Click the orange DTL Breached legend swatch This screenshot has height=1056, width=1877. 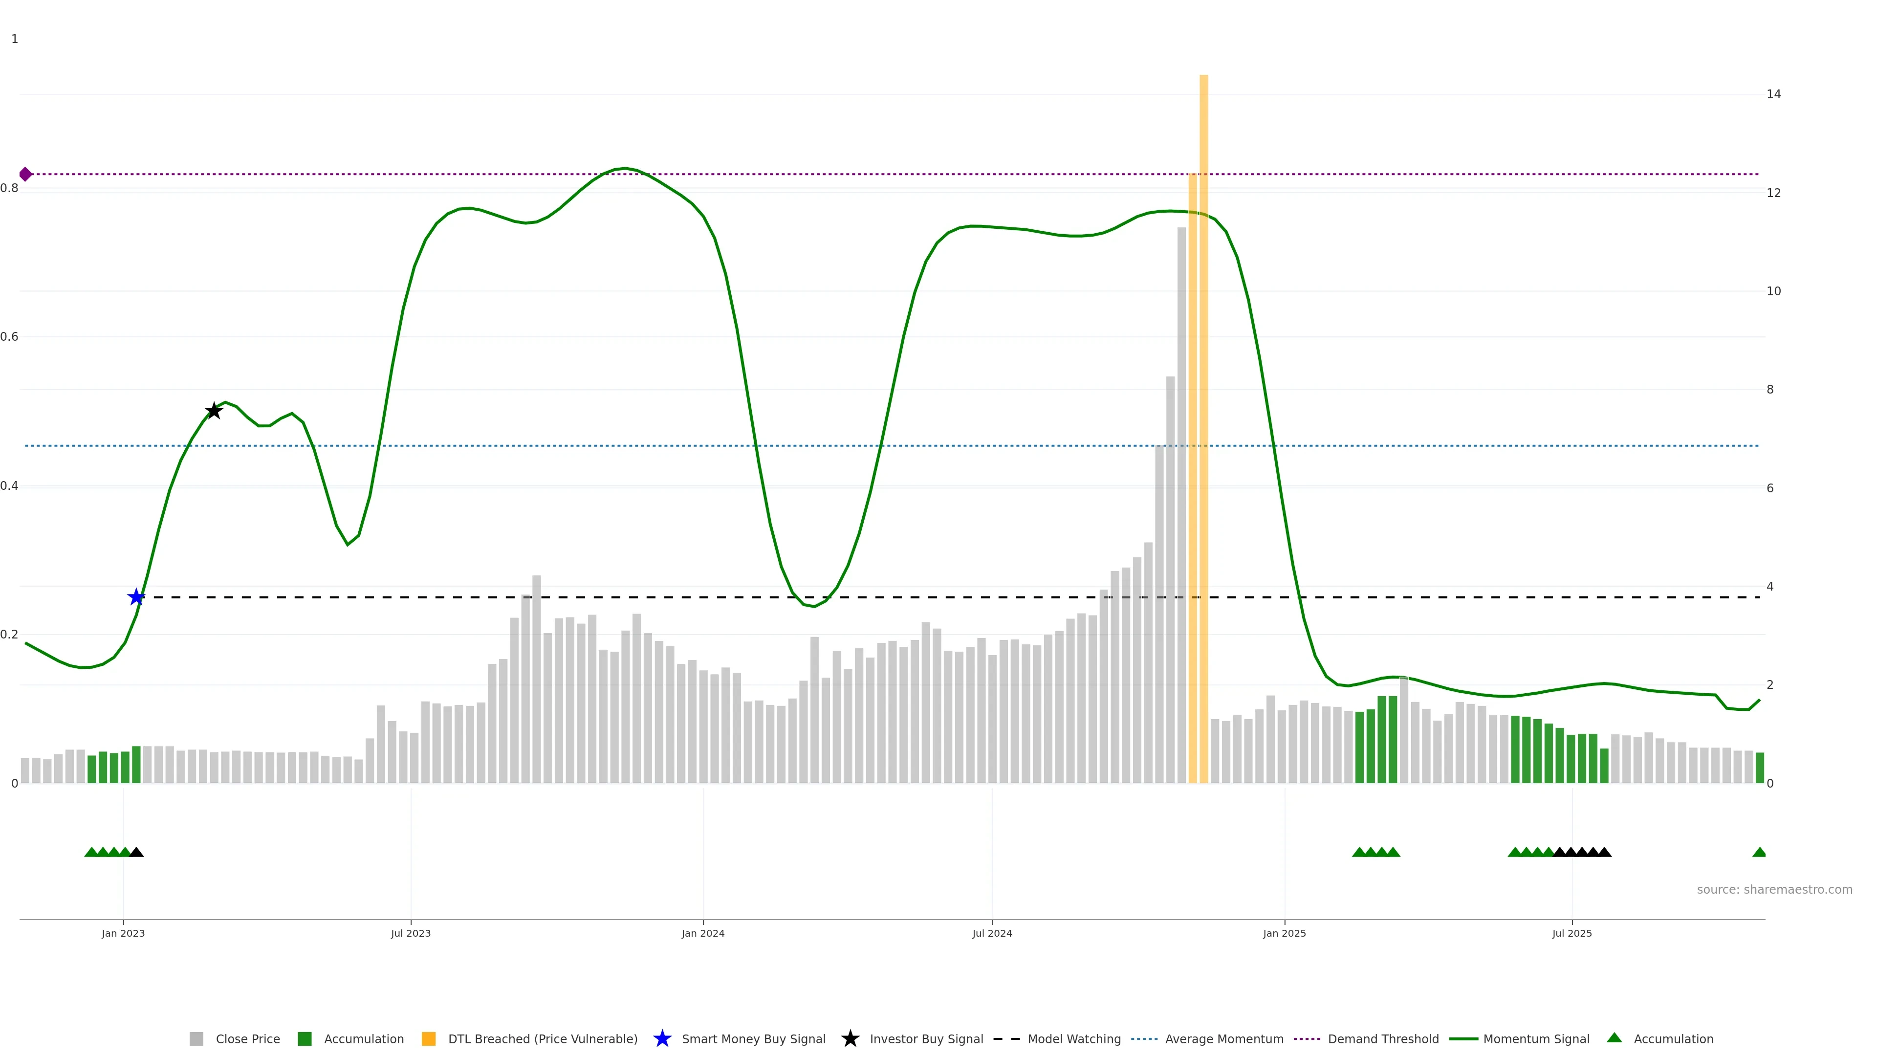429,1038
